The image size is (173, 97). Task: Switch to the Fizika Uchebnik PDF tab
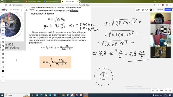34,2
